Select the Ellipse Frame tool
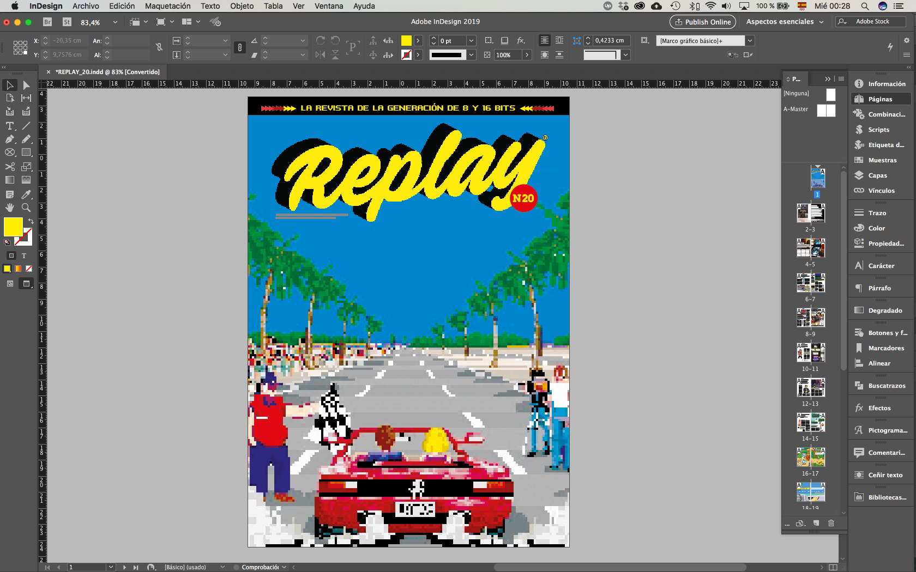The height and width of the screenshot is (572, 916). [10, 153]
